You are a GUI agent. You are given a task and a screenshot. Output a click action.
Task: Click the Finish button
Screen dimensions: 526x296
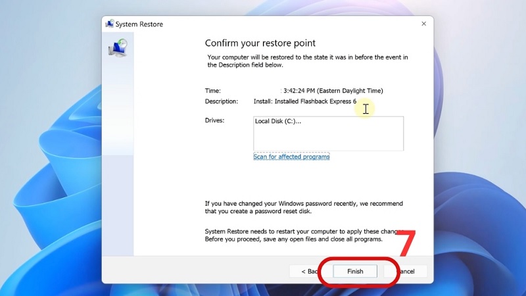coord(355,271)
